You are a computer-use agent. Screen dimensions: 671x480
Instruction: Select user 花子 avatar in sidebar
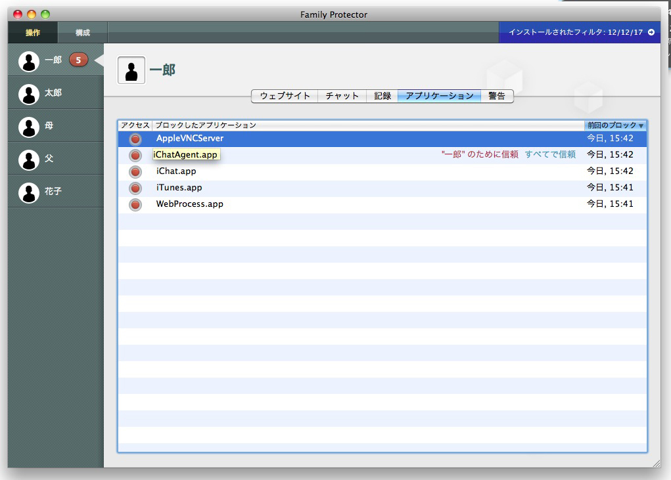[29, 193]
